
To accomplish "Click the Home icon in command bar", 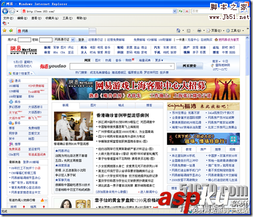I will coord(178,31).
